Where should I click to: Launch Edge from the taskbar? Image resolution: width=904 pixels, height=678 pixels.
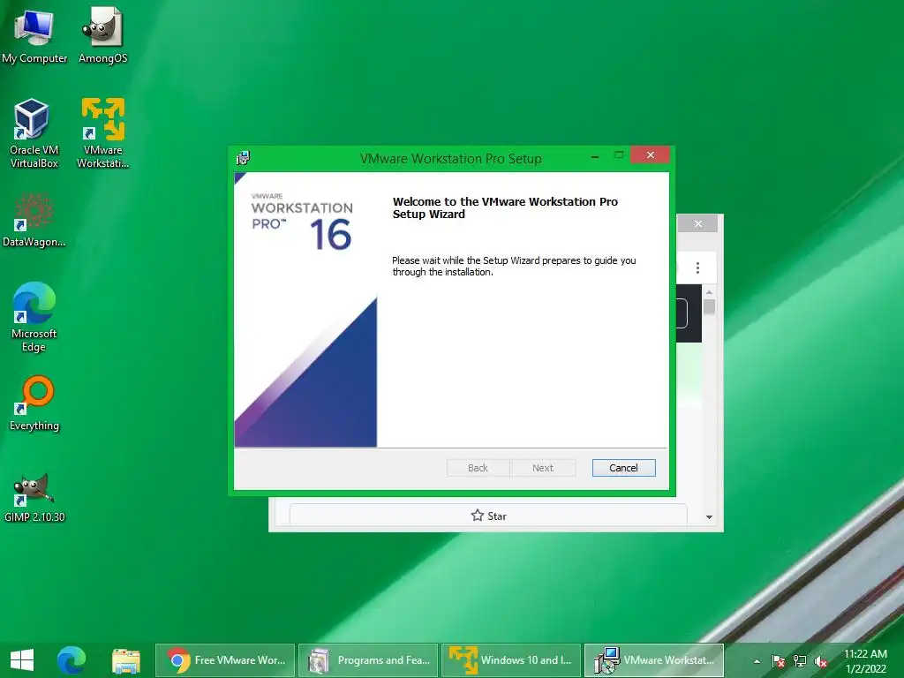[71, 660]
